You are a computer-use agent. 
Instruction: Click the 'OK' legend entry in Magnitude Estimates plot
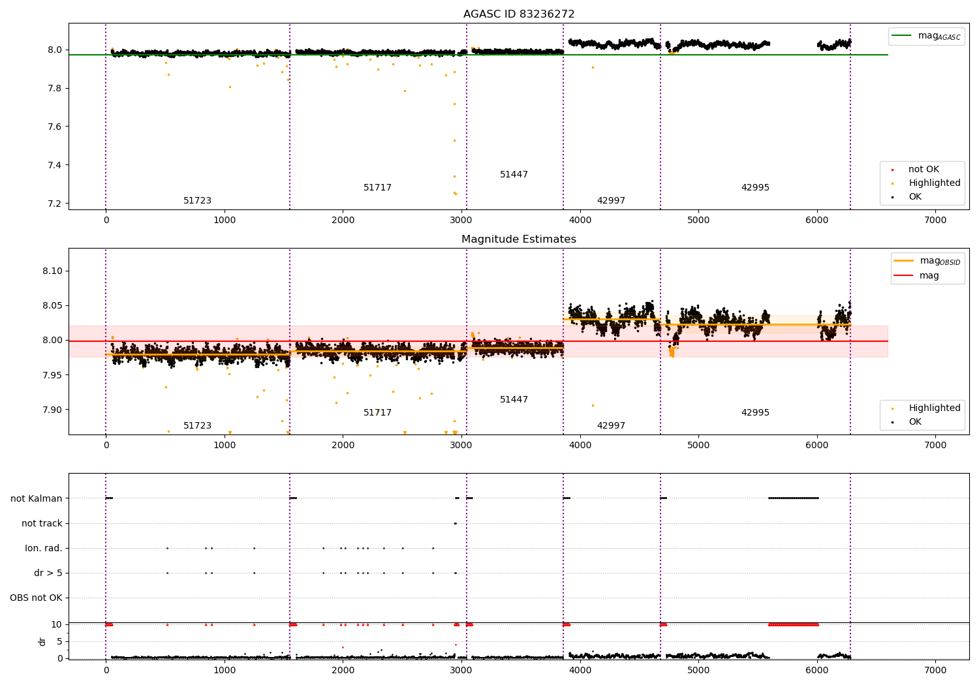915,422
